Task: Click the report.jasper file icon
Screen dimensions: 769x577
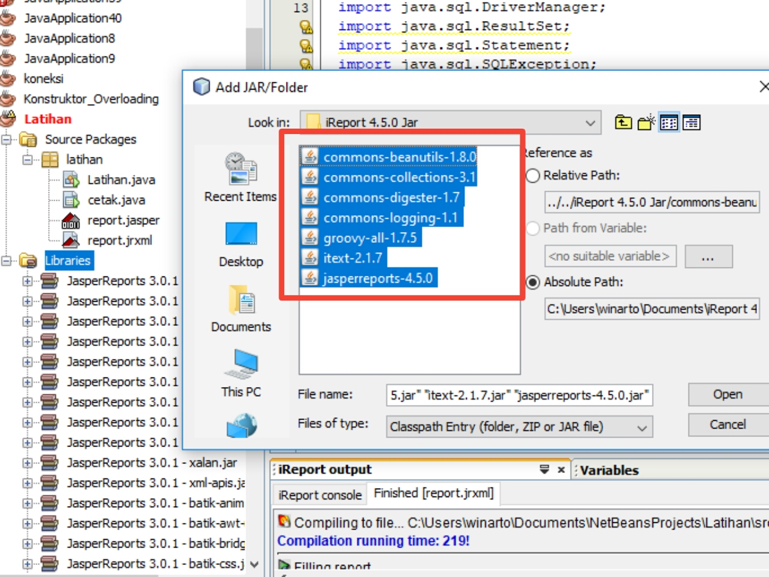Action: click(71, 221)
